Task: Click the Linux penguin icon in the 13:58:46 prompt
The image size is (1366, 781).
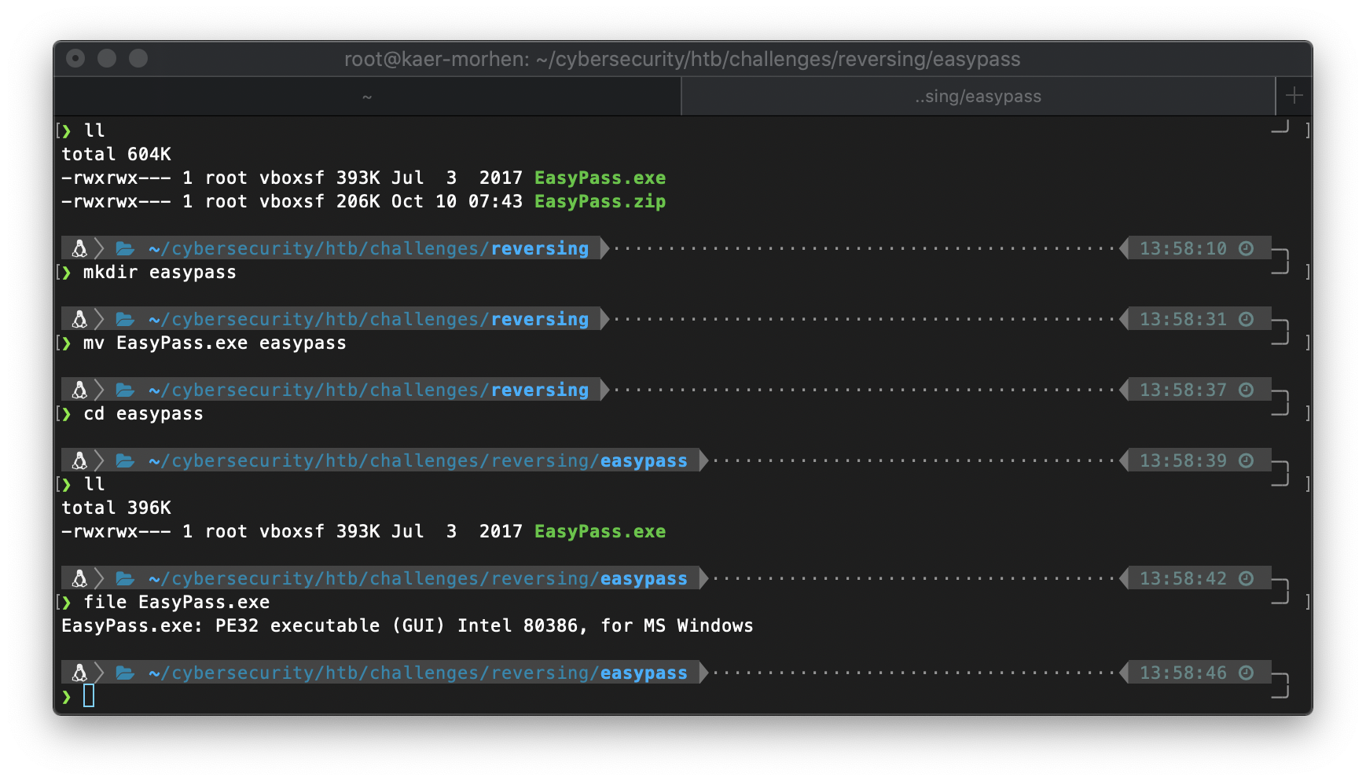Action: click(79, 673)
